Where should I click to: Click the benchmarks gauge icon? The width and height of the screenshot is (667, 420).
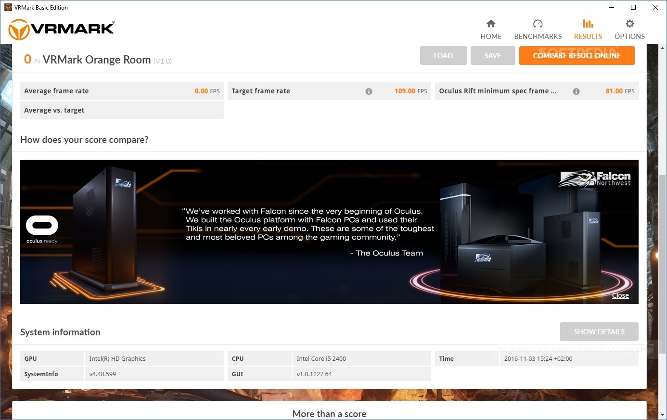[x=538, y=24]
